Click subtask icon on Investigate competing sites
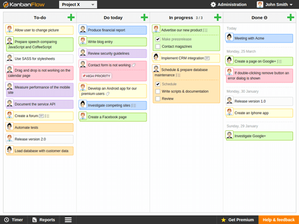 point(134,106)
